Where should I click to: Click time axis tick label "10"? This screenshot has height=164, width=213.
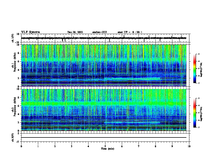coord(189,146)
